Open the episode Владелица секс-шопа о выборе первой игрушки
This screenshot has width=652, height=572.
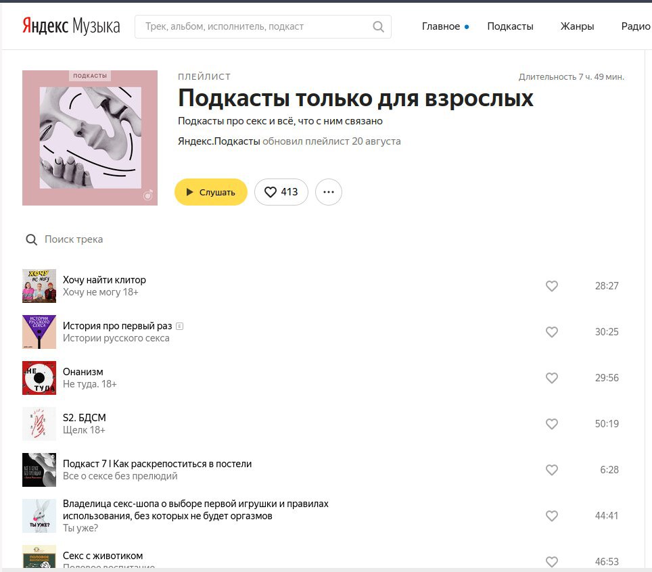[x=195, y=510]
